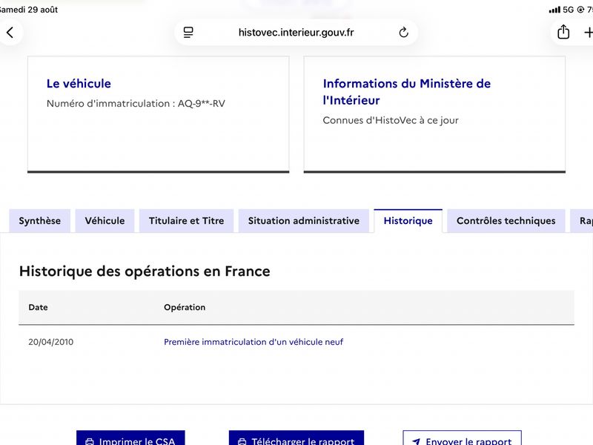The image size is (593, 445).
Task: Tap the Samedi 29 août date in status bar
Action: point(29,10)
